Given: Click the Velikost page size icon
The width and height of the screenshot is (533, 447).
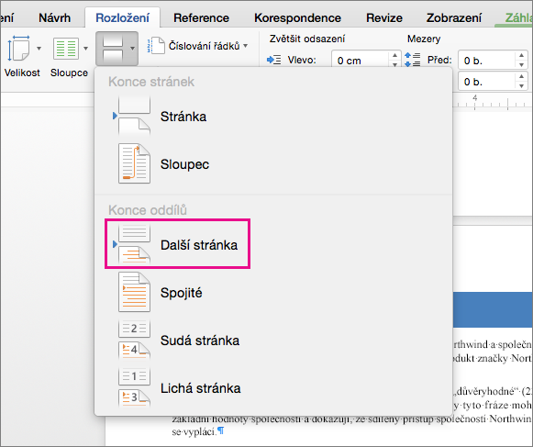Looking at the screenshot, I should pyautogui.click(x=18, y=49).
